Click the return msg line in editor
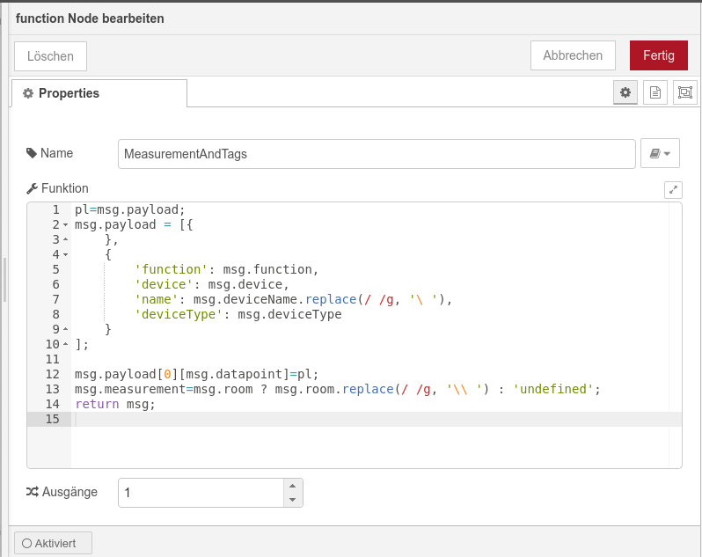The height and width of the screenshot is (557, 702). pyautogui.click(x=115, y=404)
